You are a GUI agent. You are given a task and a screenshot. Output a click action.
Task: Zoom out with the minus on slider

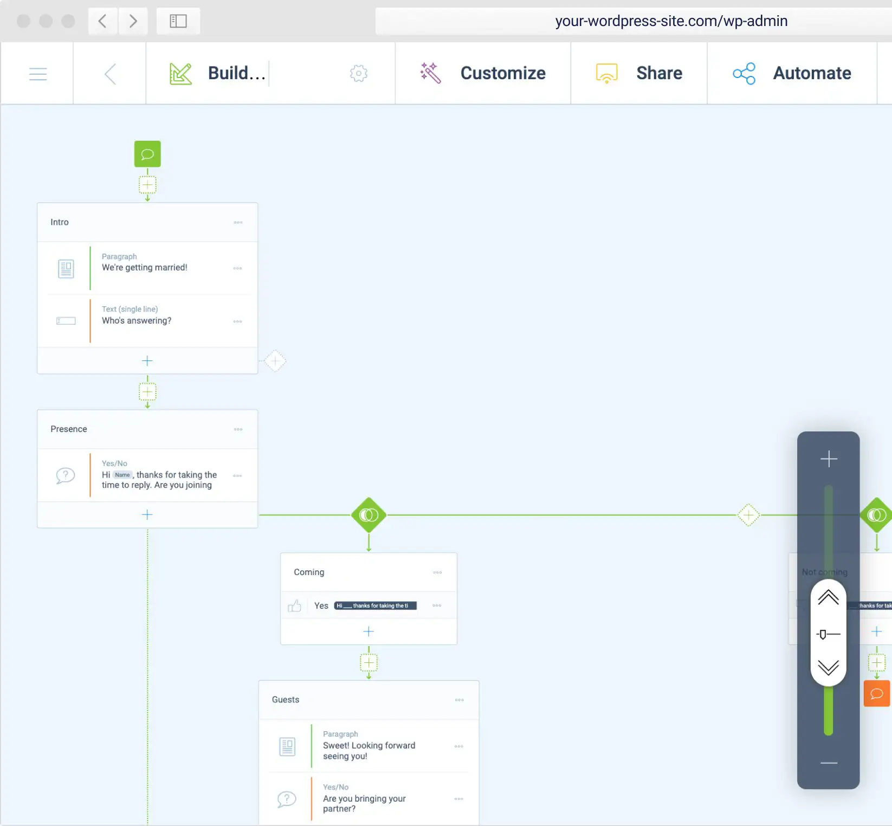[829, 763]
